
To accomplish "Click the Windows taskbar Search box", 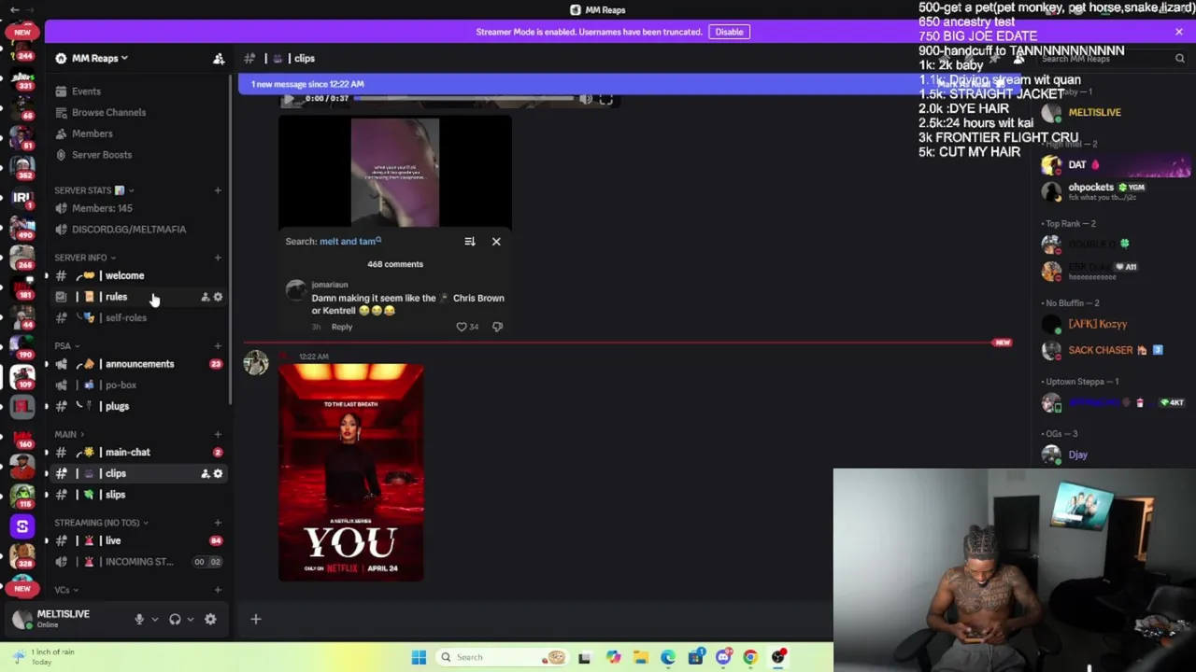I will [x=502, y=657].
